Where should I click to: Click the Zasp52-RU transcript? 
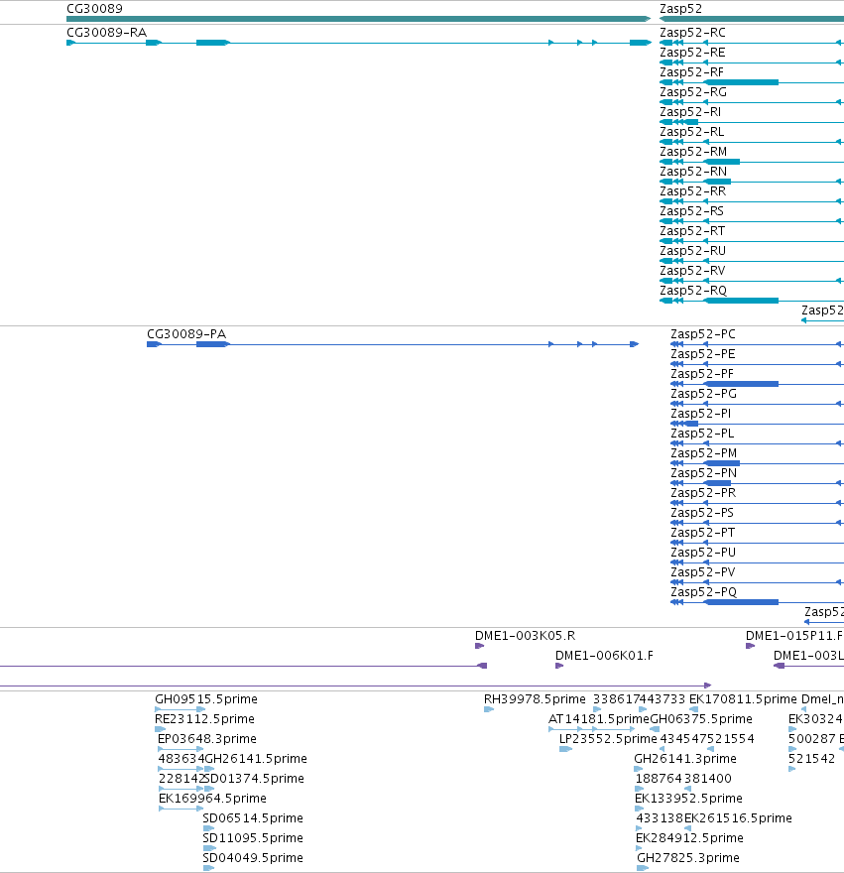[x=693, y=251]
